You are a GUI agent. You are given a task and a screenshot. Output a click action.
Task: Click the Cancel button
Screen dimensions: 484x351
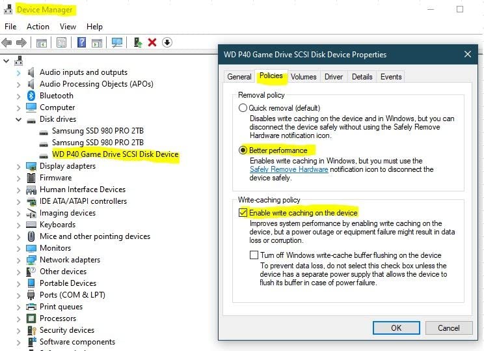pyautogui.click(x=449, y=328)
